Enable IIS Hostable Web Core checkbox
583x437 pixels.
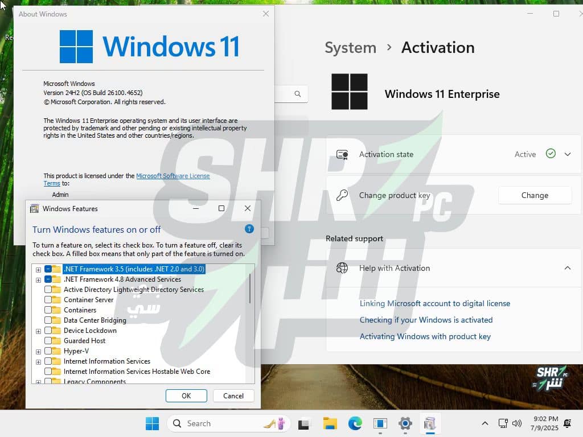[x=48, y=371]
